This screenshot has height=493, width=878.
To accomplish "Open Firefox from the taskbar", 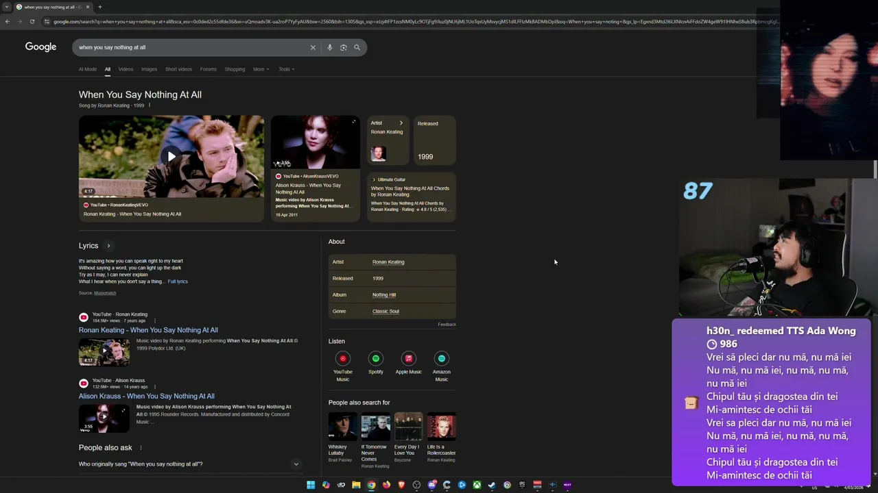I will pyautogui.click(x=386, y=485).
